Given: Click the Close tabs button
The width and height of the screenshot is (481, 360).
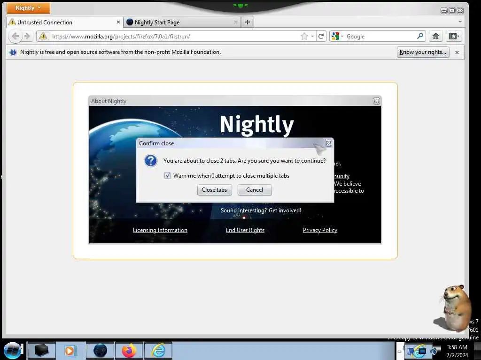Looking at the screenshot, I should coord(214,190).
